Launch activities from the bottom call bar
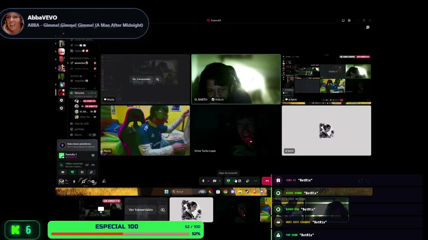The image size is (428, 240). point(240,181)
